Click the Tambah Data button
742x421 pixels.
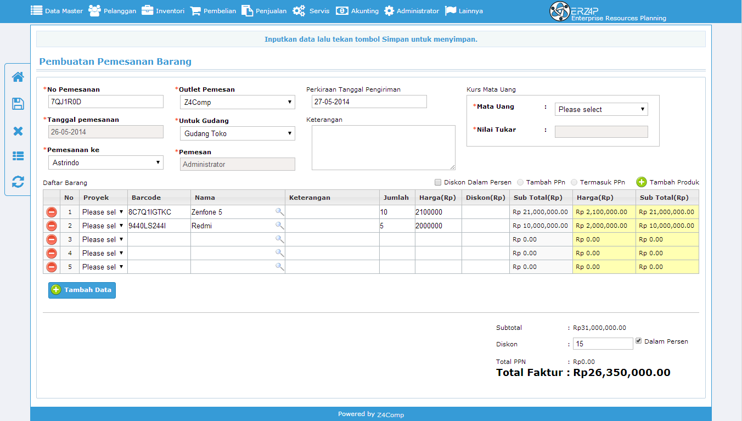coord(82,290)
